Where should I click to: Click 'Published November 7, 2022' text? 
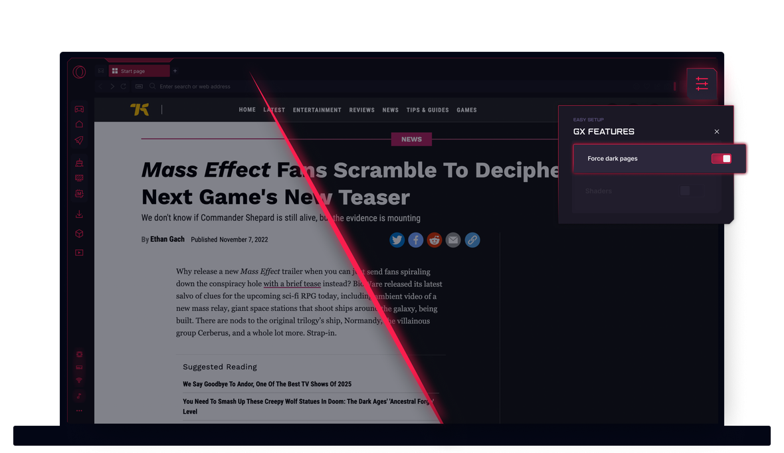(x=229, y=240)
